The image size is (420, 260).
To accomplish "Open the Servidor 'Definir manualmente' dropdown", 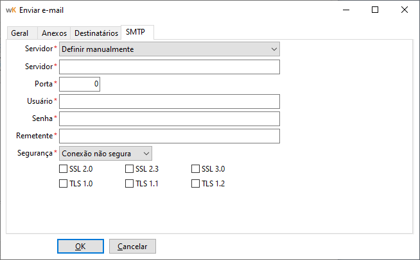I will click(170, 49).
